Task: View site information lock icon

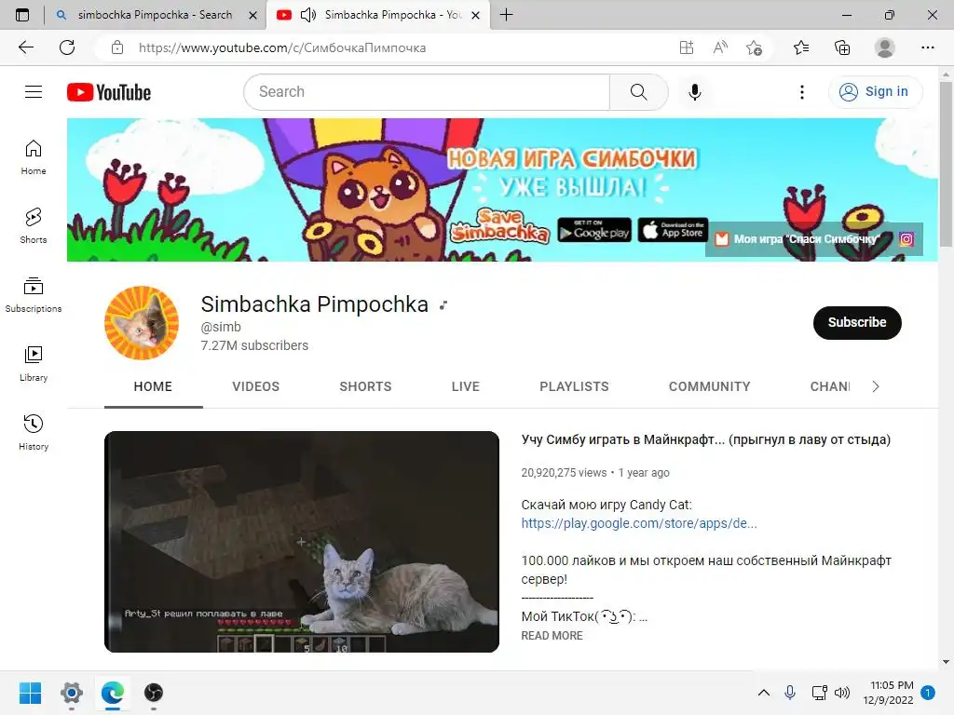Action: [117, 47]
